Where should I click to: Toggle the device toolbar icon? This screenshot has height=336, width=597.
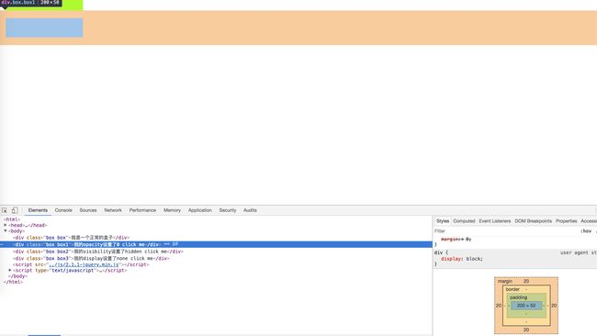[15, 210]
